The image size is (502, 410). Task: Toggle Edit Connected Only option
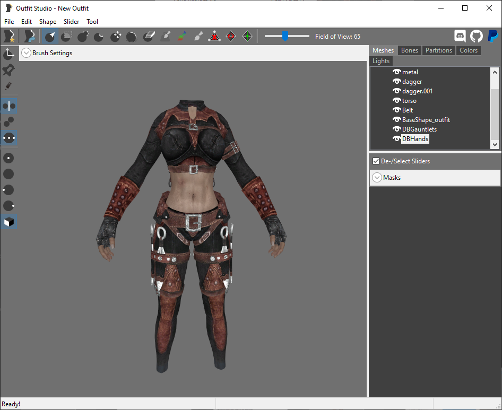[x=8, y=122]
